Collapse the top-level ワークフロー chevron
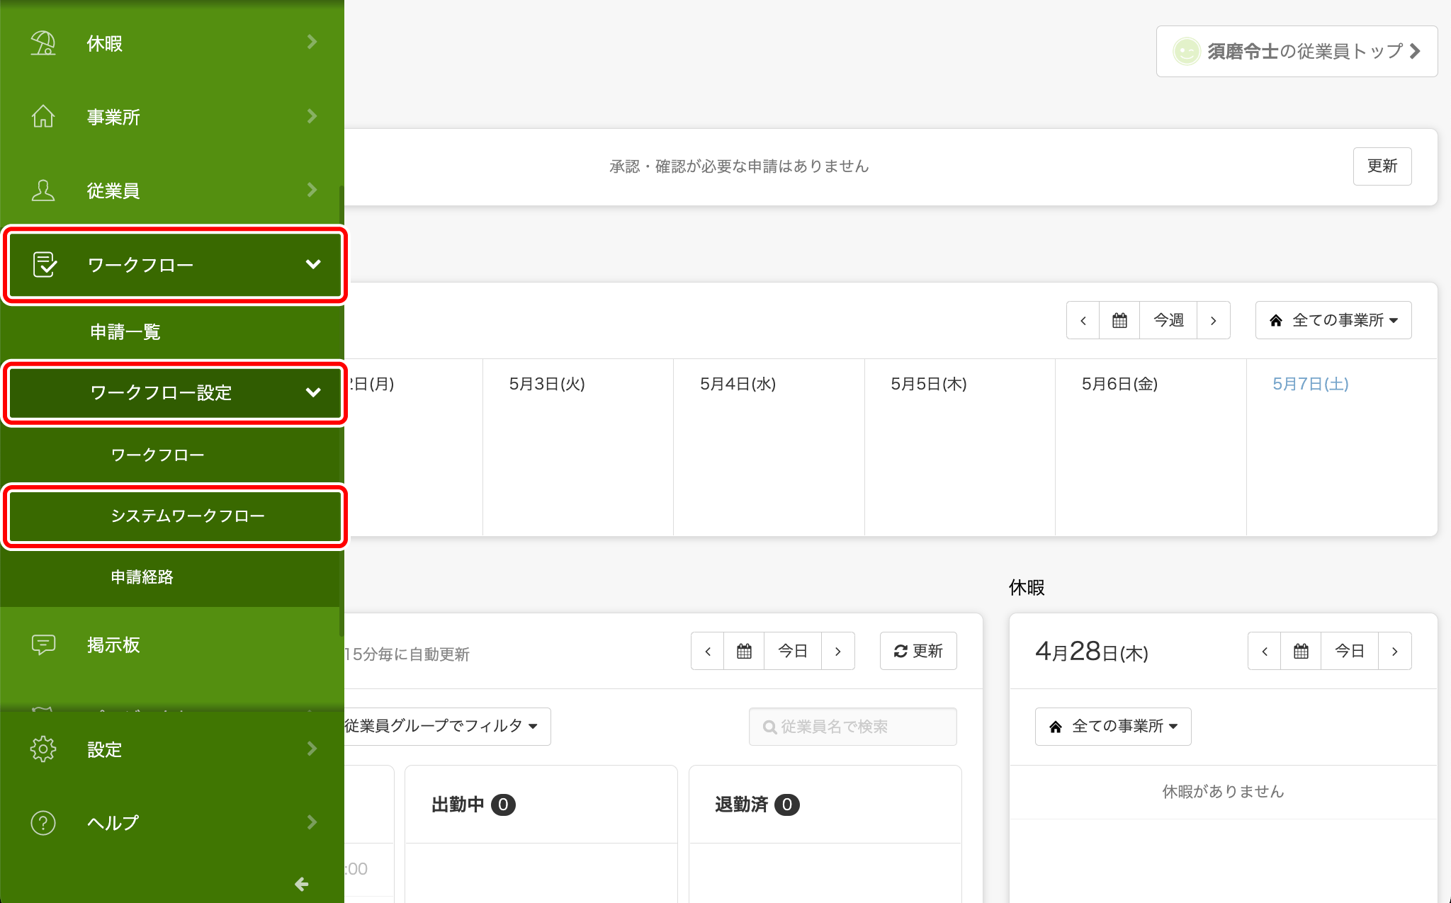 click(x=313, y=264)
